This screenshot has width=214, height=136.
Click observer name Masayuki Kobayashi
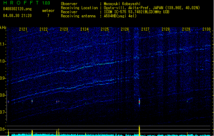122,4
